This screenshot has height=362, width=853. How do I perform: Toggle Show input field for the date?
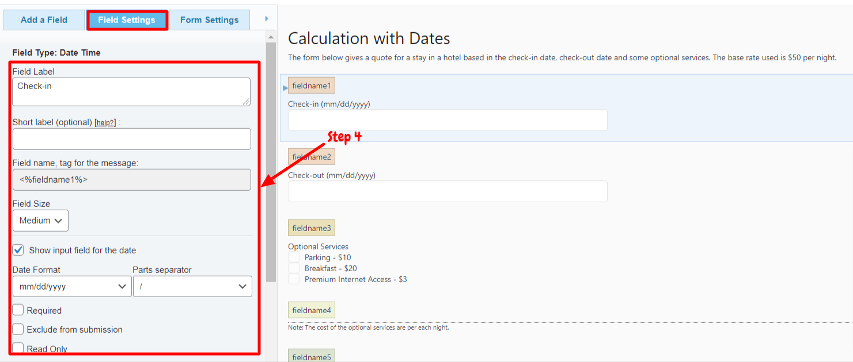click(18, 250)
